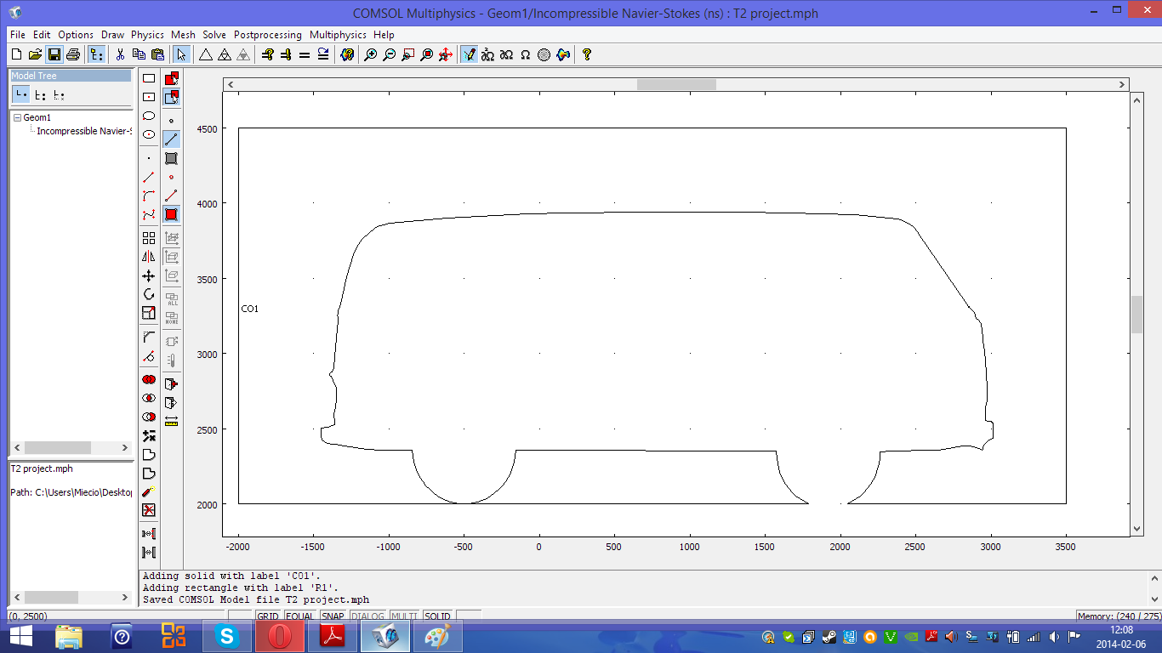Click the Zoom Out magnifier icon

(389, 54)
